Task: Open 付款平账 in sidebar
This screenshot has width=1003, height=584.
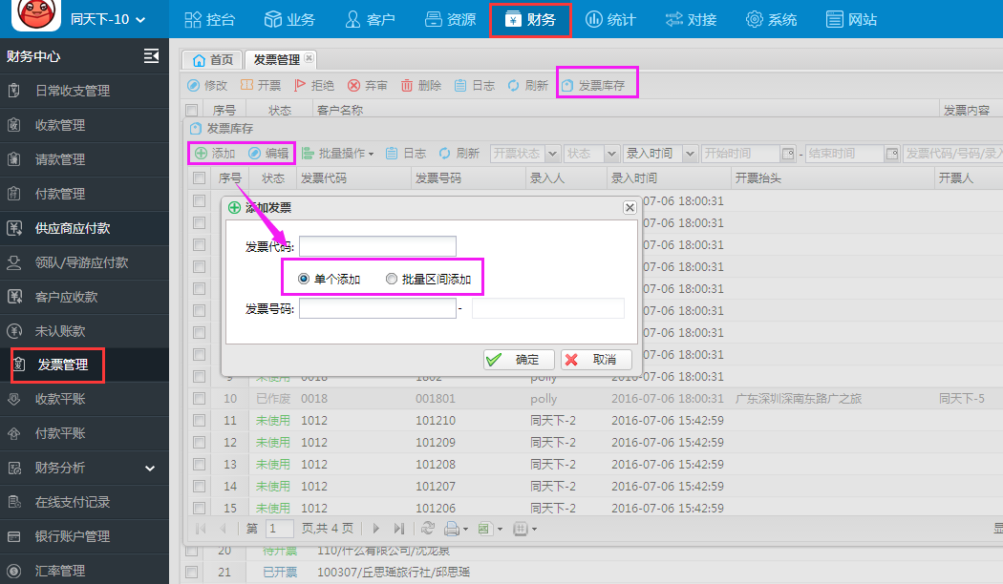Action: [x=84, y=434]
